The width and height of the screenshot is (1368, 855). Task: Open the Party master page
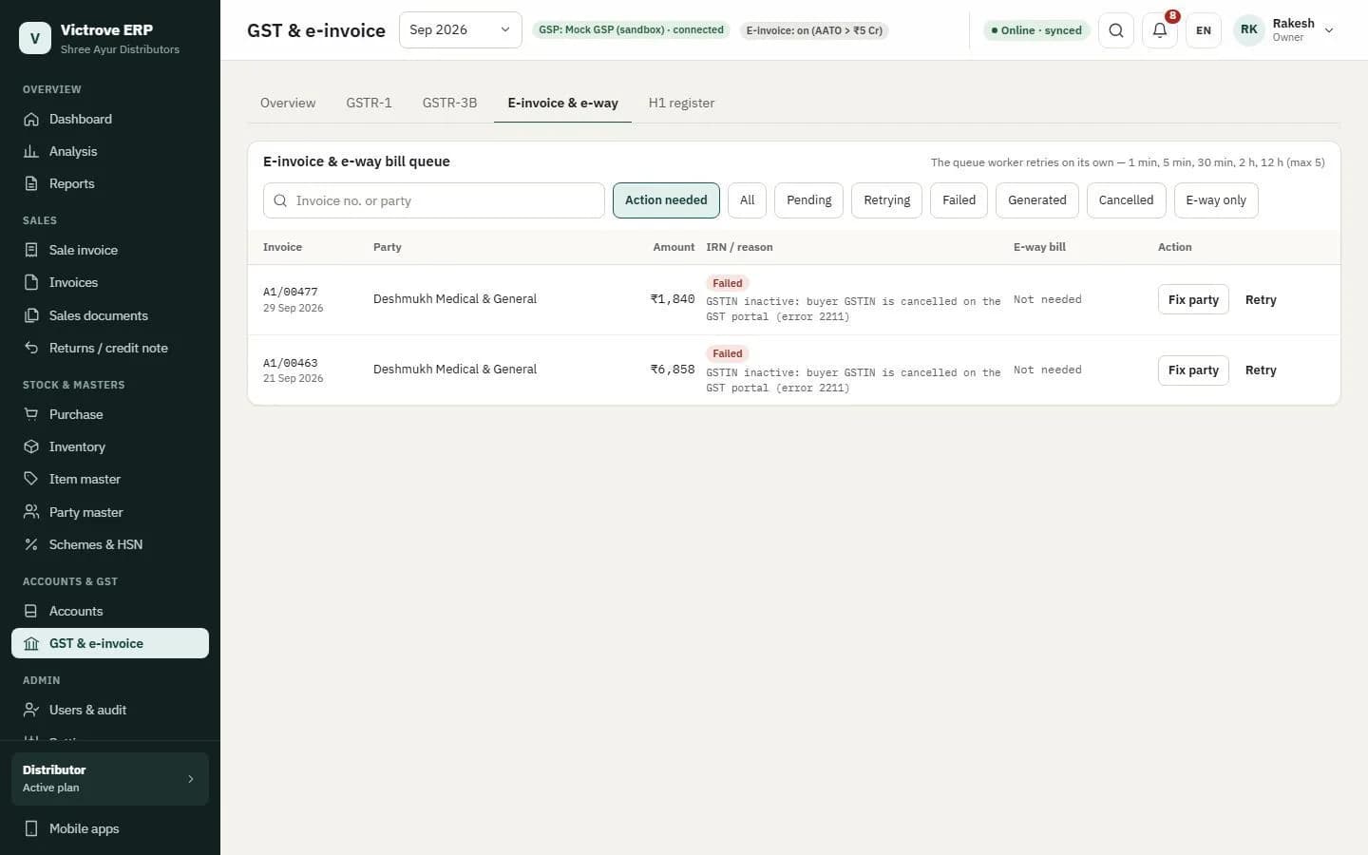pos(110,512)
